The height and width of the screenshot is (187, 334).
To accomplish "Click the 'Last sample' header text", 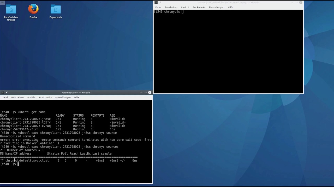I will coord(102,153).
